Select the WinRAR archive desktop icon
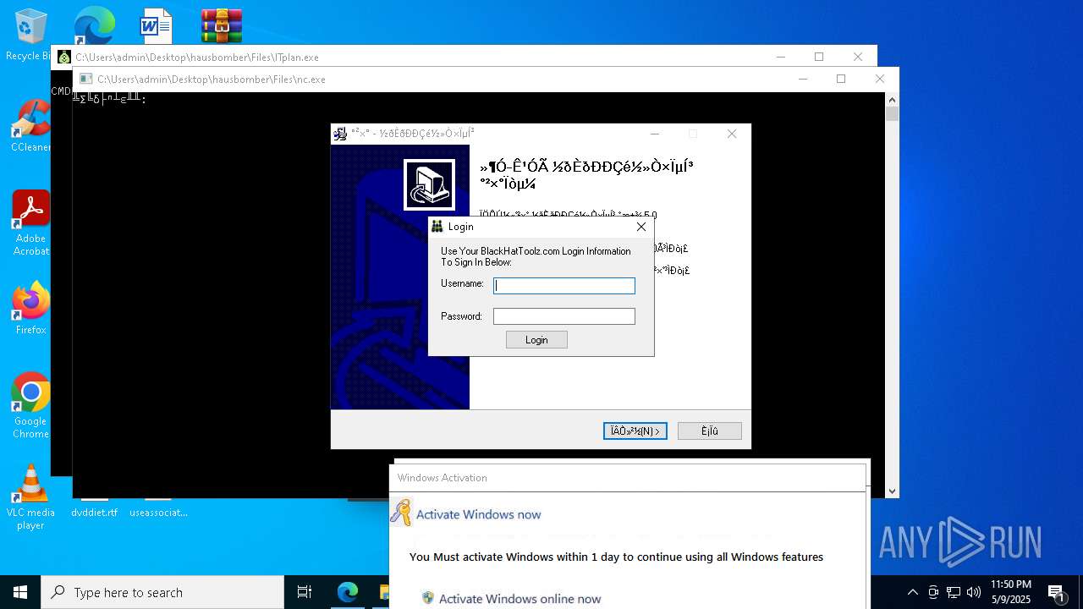Image resolution: width=1083 pixels, height=609 pixels. pos(222,25)
